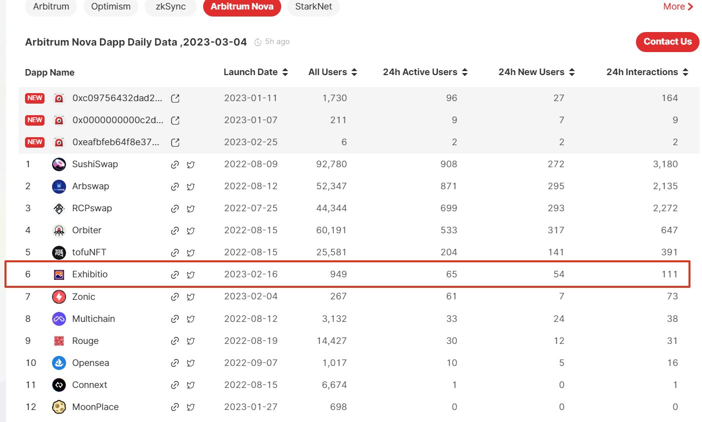This screenshot has width=702, height=422.
Task: Click the Zonic logo icon
Action: 59,297
